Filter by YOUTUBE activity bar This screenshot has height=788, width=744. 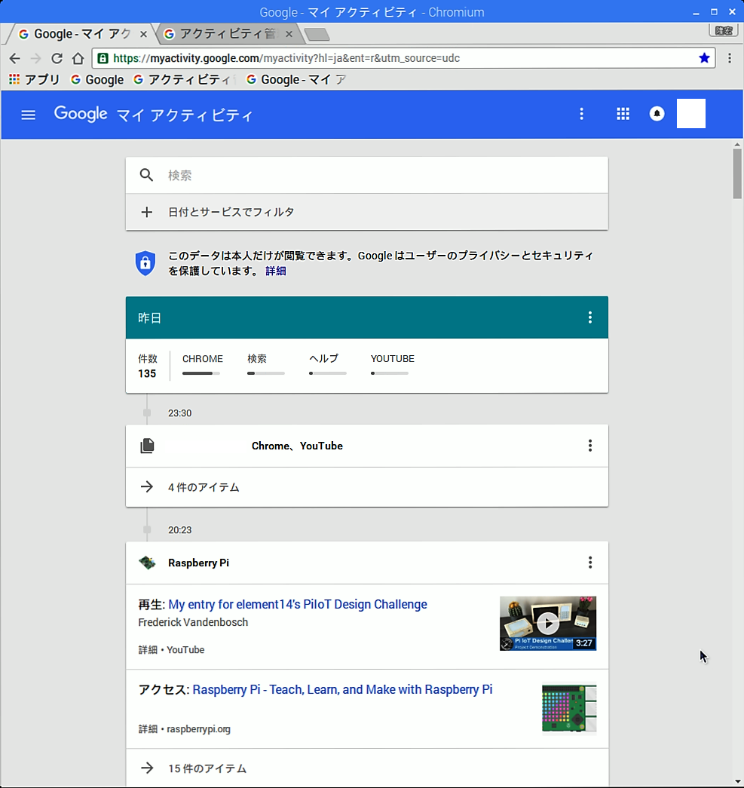(392, 366)
